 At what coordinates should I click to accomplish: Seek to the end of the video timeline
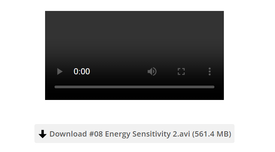pyautogui.click(x=214, y=87)
